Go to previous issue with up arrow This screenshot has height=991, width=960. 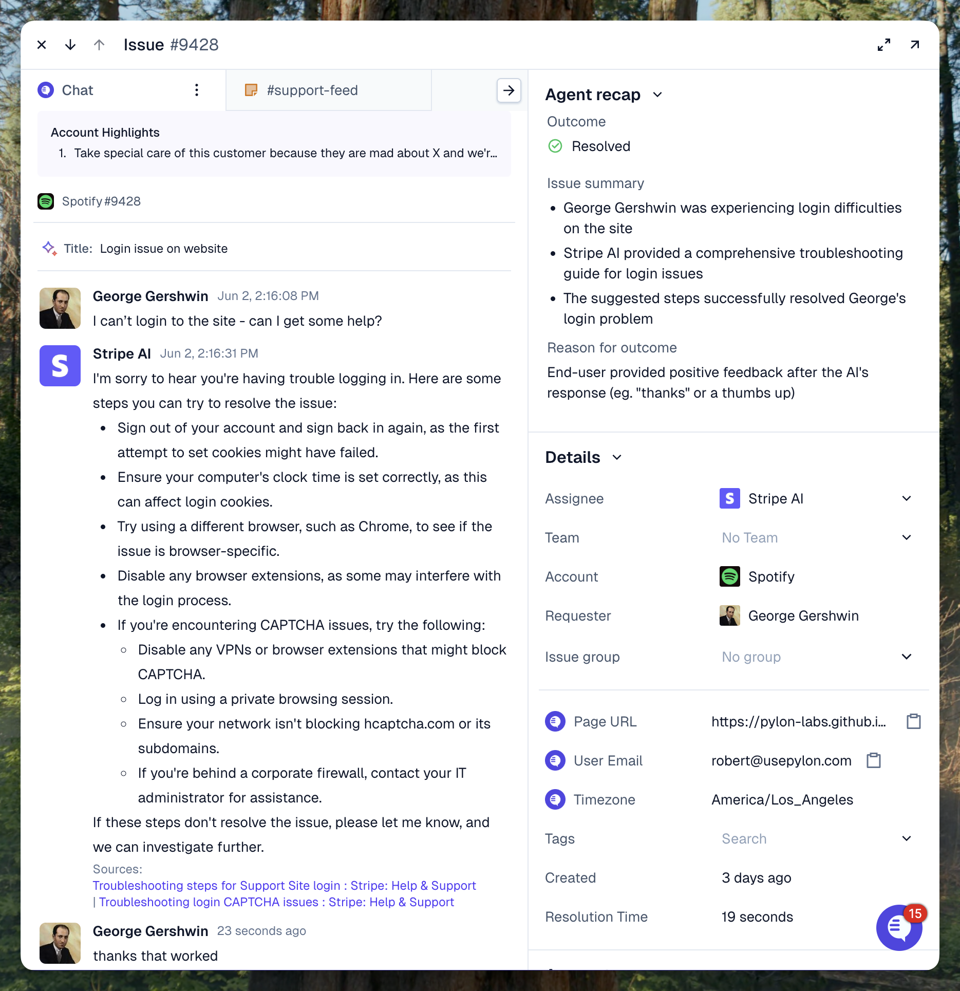99,45
